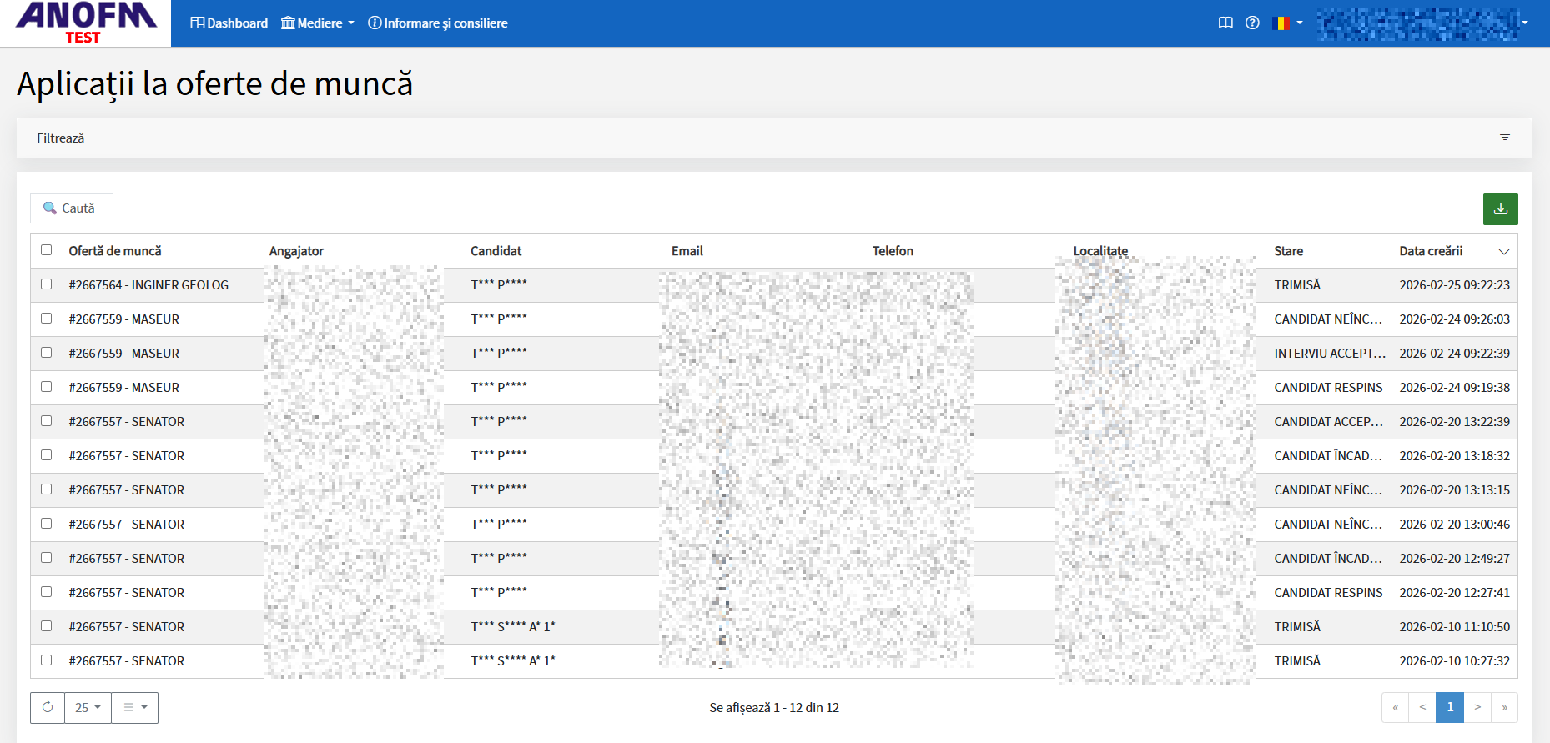The image size is (1550, 743).
Task: Open the Mediere menu
Action: click(318, 23)
